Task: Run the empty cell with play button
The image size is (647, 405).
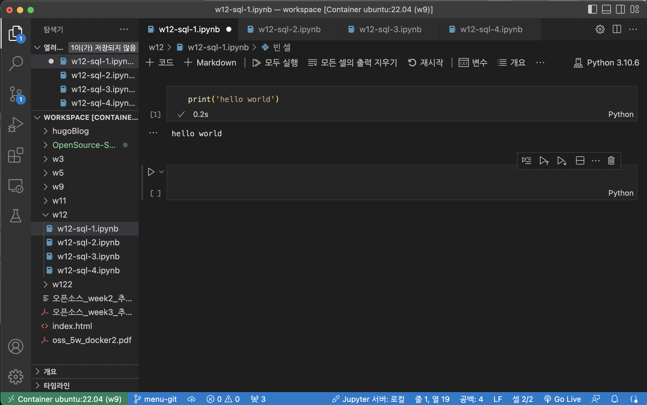Action: tap(151, 172)
